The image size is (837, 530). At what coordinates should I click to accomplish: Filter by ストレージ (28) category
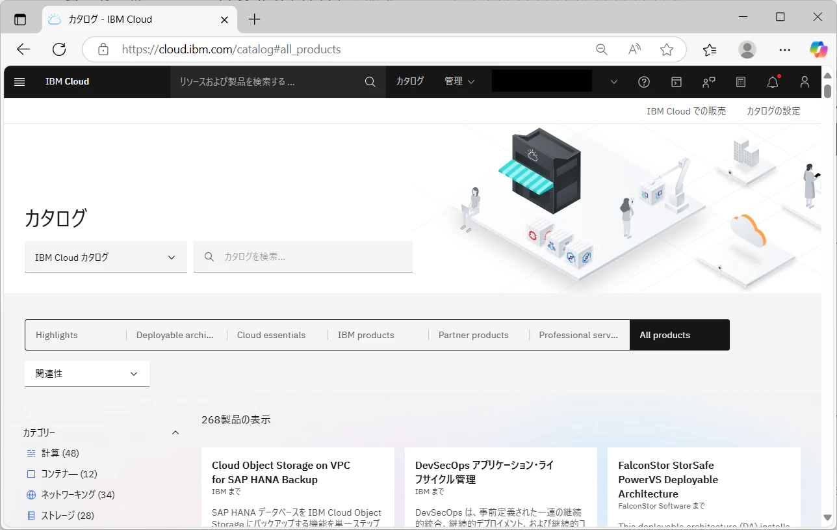tap(68, 516)
